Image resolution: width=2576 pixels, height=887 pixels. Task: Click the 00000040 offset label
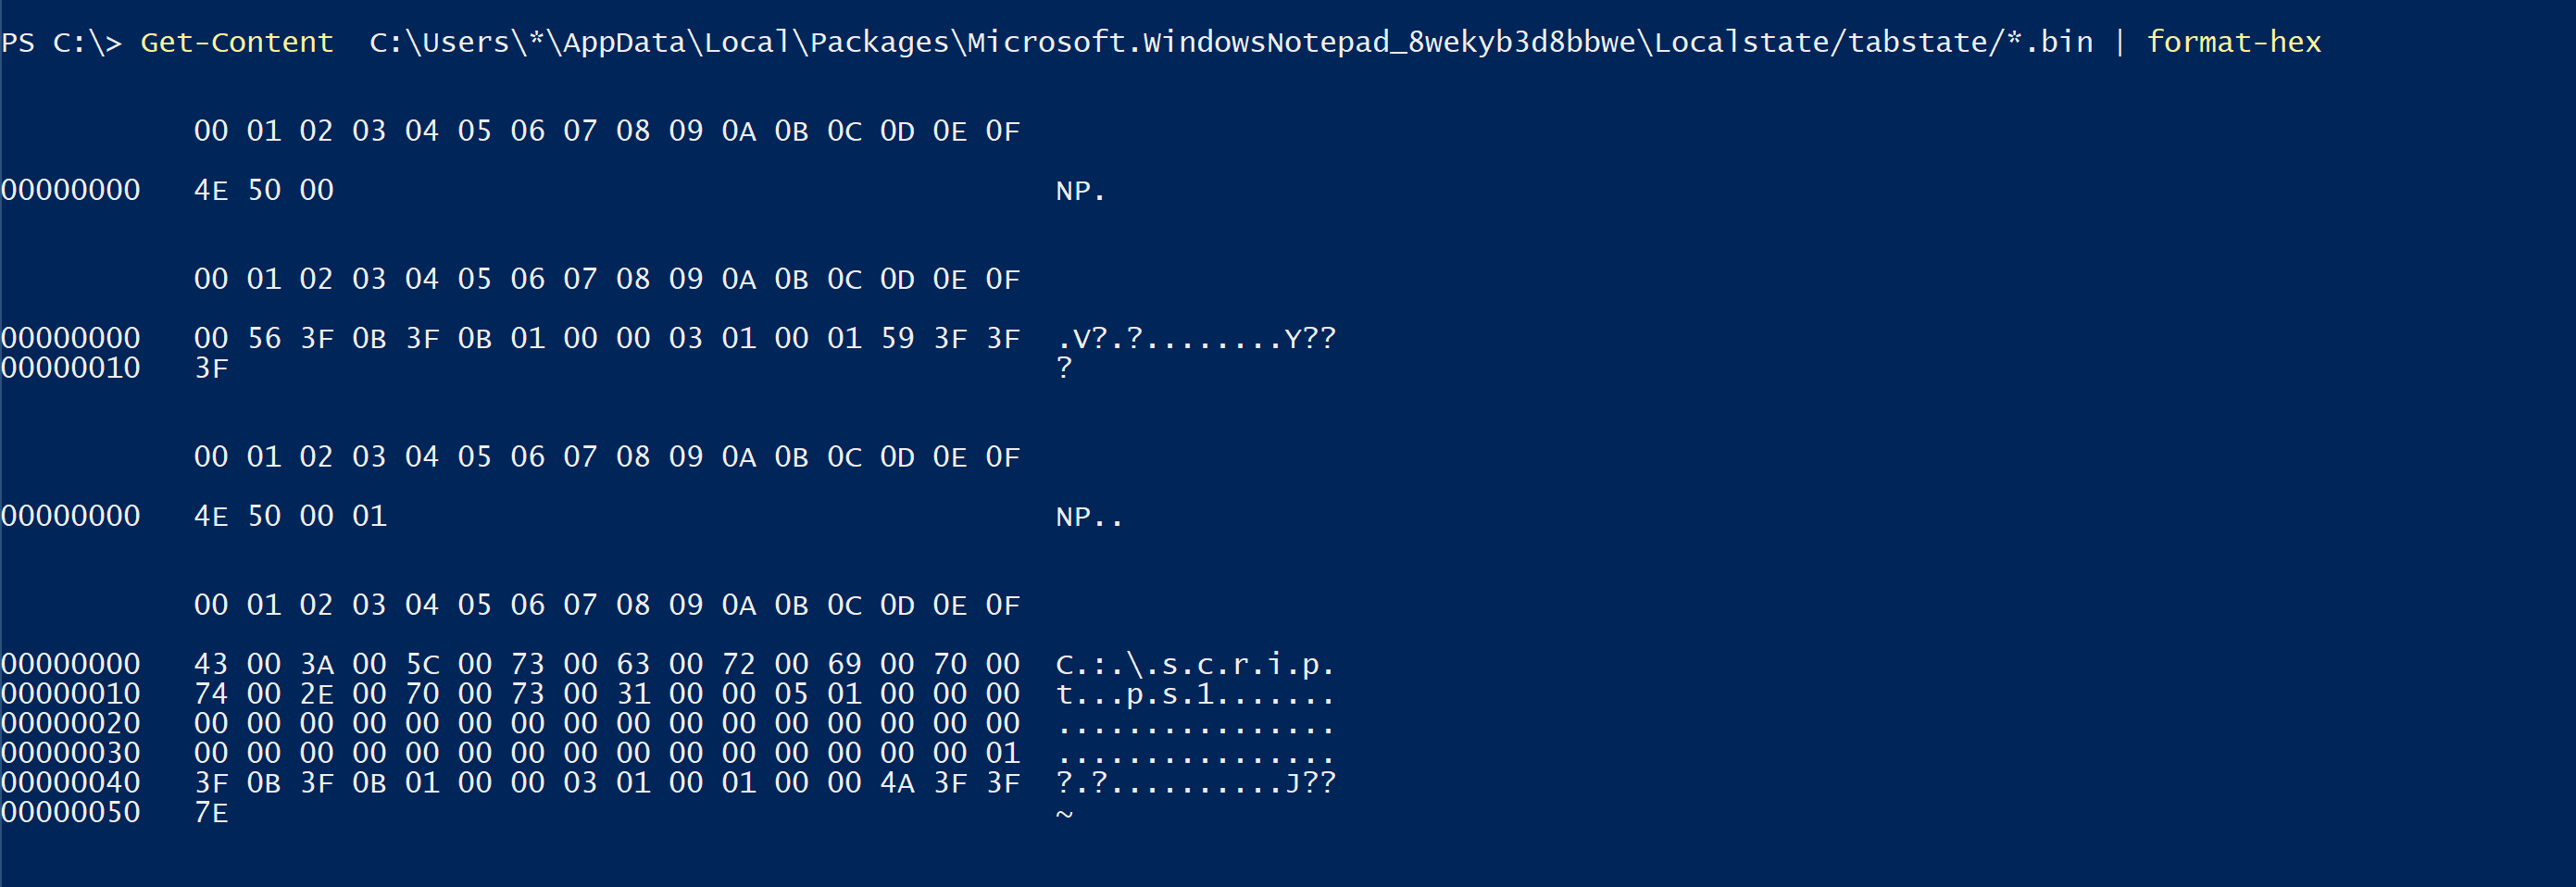click(70, 783)
